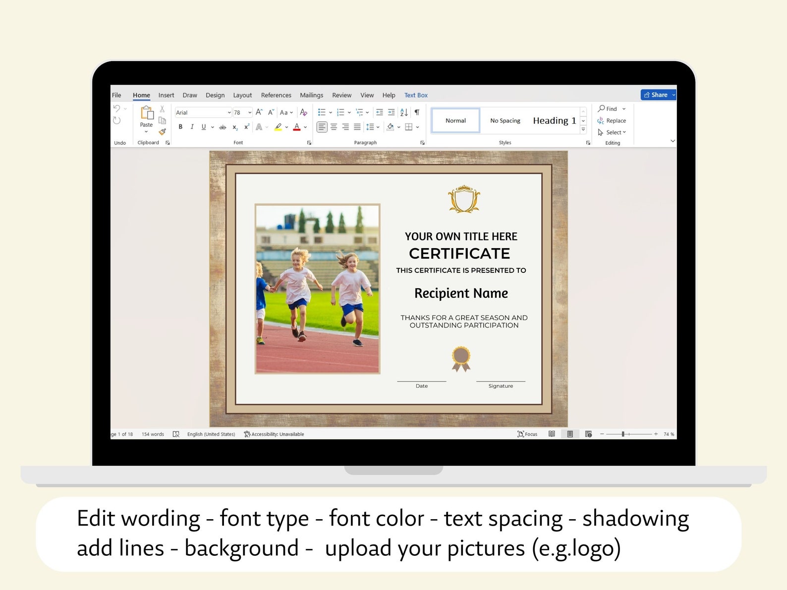
Task: Open proofing errors icon in status bar
Action: click(176, 434)
